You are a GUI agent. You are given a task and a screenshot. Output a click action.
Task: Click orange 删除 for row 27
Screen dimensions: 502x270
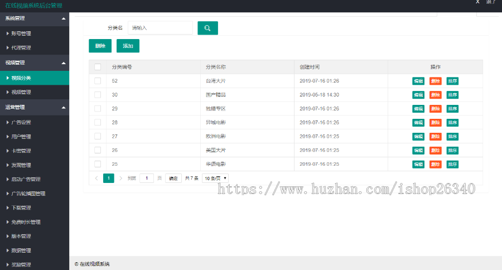[435, 137]
